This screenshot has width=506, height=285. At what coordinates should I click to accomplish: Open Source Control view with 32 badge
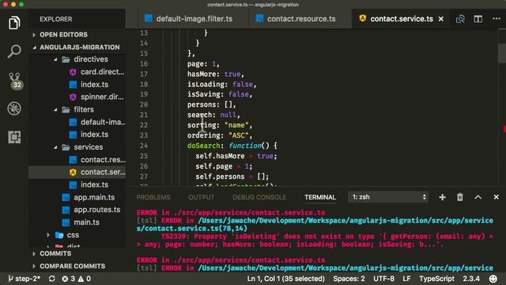point(15,81)
